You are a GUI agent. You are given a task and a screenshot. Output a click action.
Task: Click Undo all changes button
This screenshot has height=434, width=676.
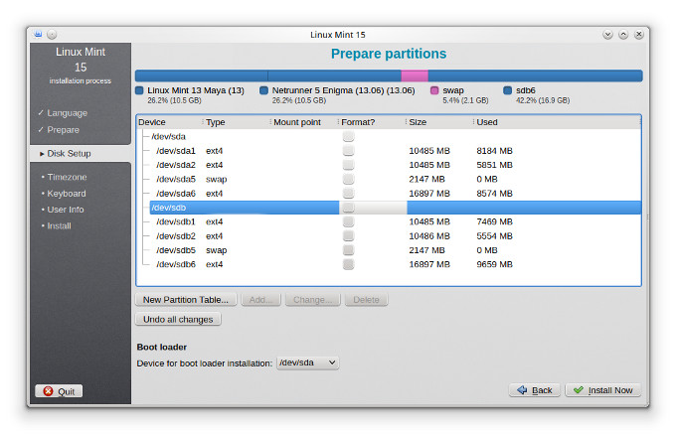178,320
